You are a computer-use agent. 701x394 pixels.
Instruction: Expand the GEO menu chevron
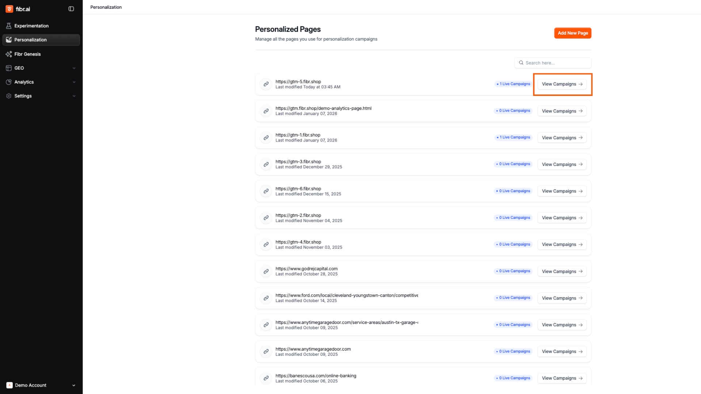coord(74,68)
